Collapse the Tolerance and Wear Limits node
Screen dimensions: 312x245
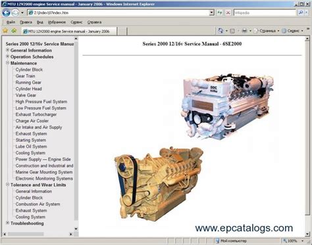click(7, 185)
